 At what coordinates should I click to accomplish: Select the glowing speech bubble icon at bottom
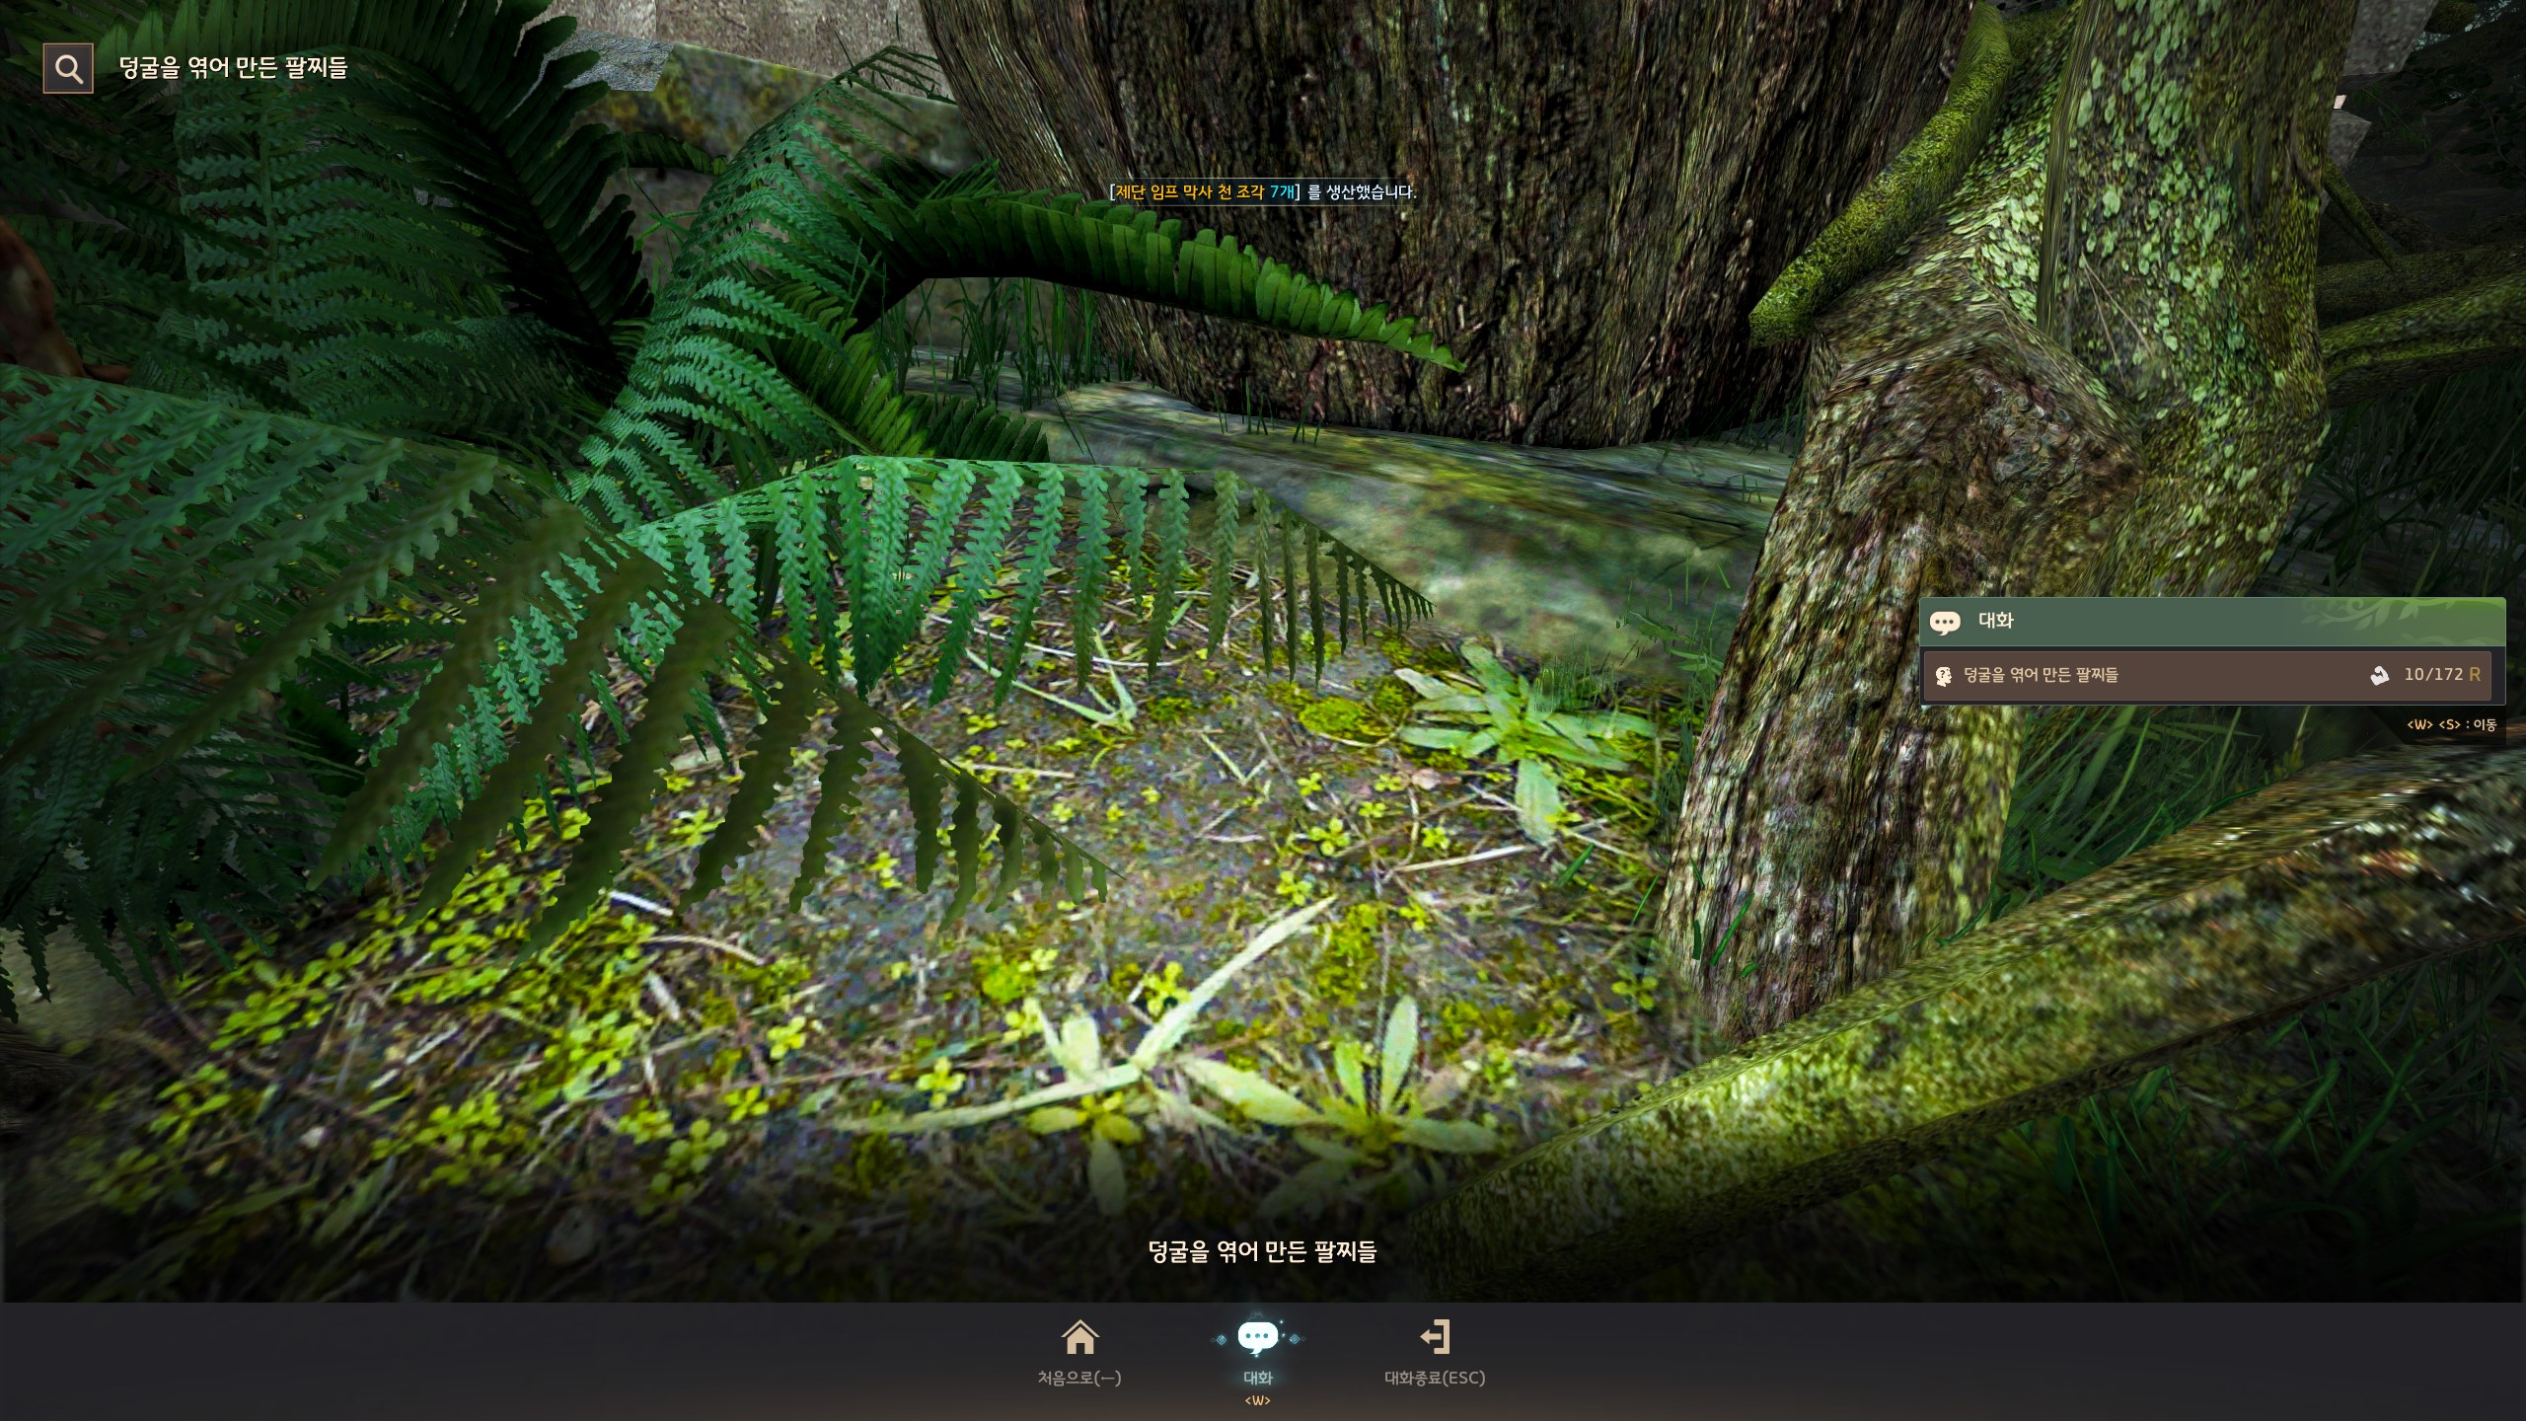(1257, 1338)
